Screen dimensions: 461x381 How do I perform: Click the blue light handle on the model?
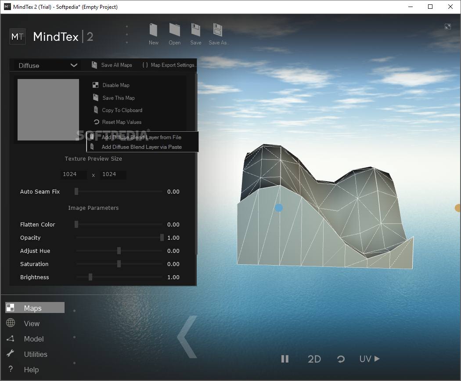pos(279,208)
